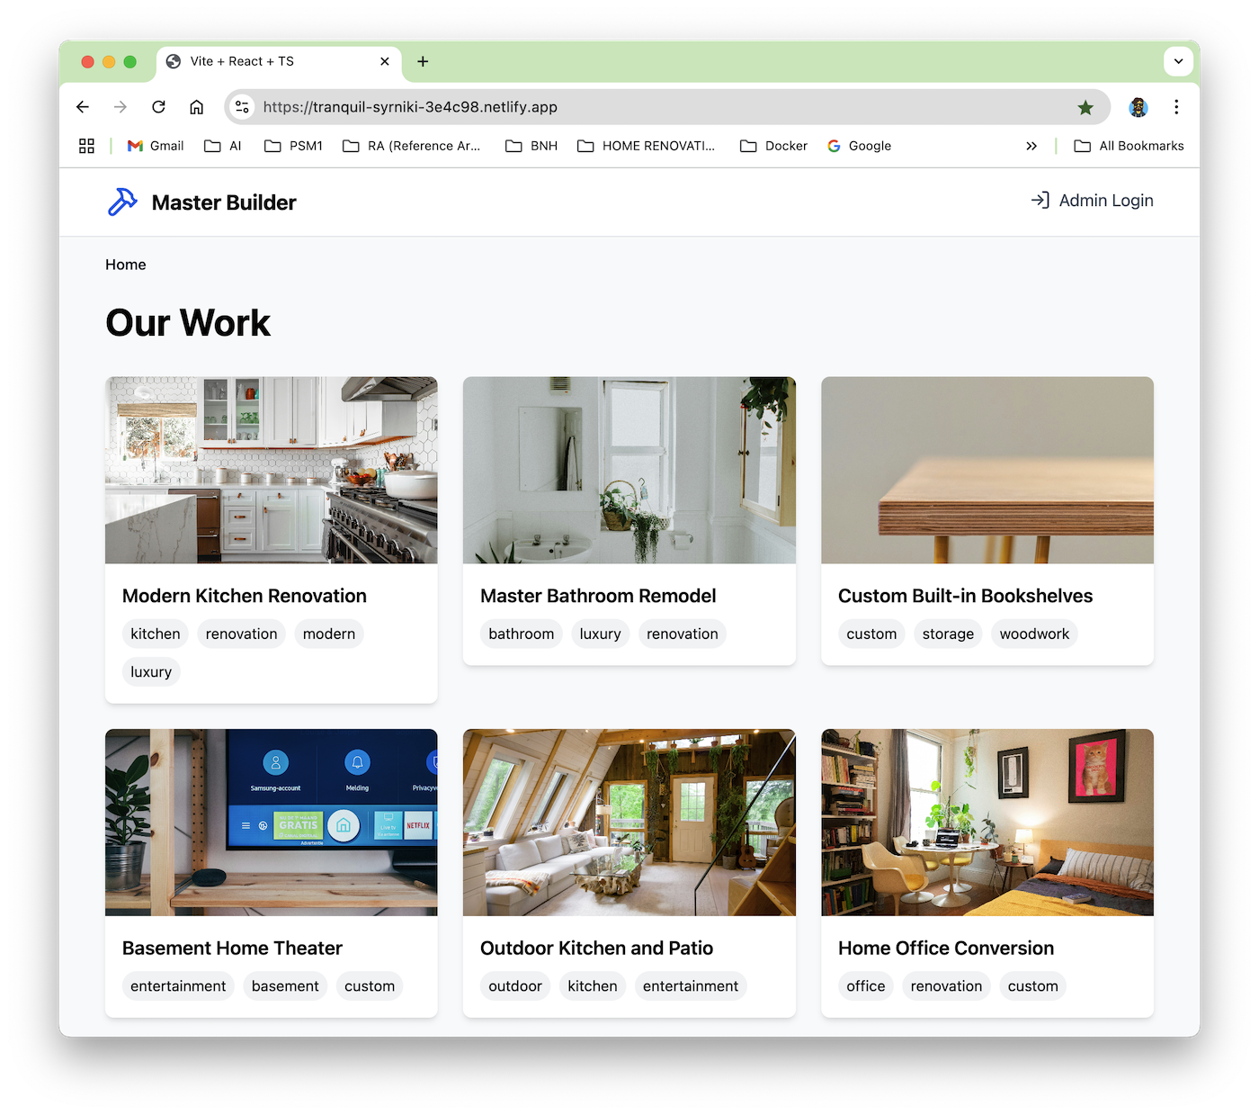Click the browser back arrow
Screen dimensions: 1259x1115
pos(82,106)
